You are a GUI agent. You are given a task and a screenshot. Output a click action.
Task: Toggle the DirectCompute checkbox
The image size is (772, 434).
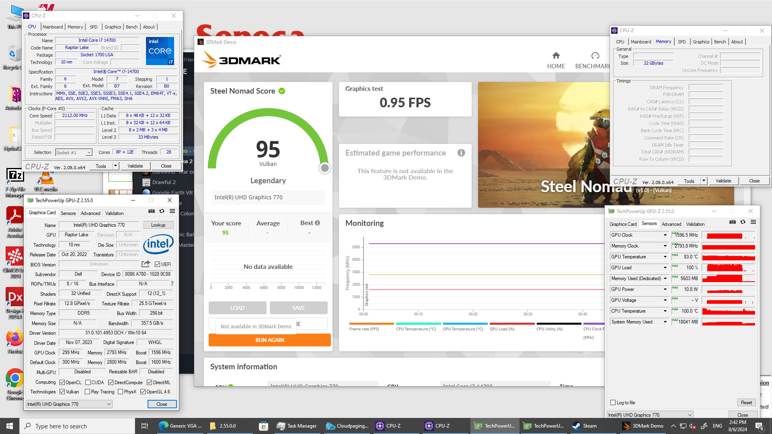(x=111, y=382)
